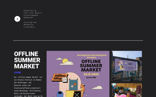Go to the LEISTUNGEN page
This screenshot has width=156, height=97.
(x=31, y=15)
